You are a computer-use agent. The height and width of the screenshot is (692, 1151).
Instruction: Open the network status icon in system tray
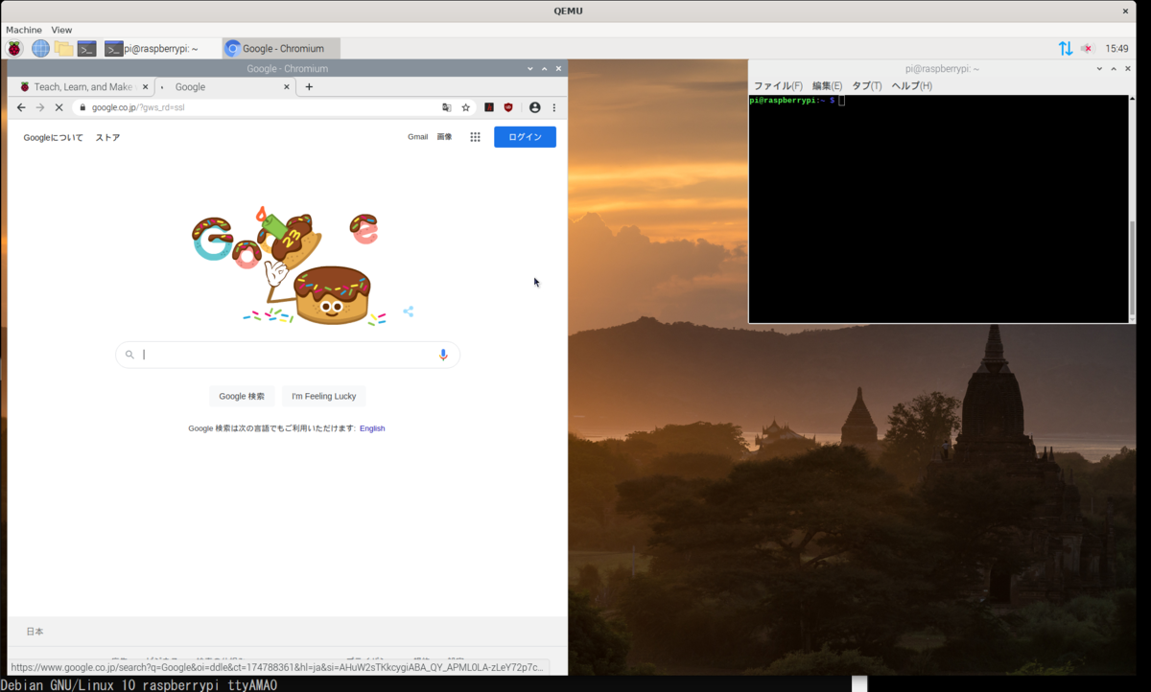[1066, 48]
